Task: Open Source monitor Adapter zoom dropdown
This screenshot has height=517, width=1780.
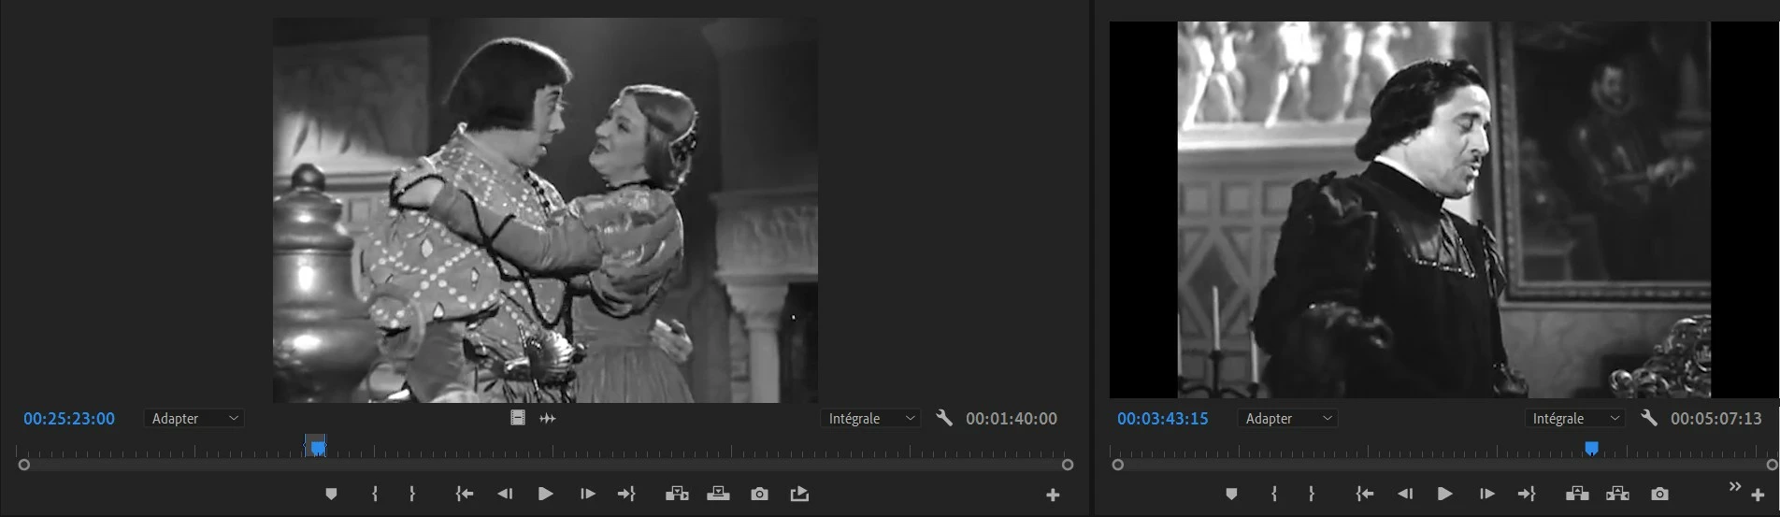Action: coord(194,418)
